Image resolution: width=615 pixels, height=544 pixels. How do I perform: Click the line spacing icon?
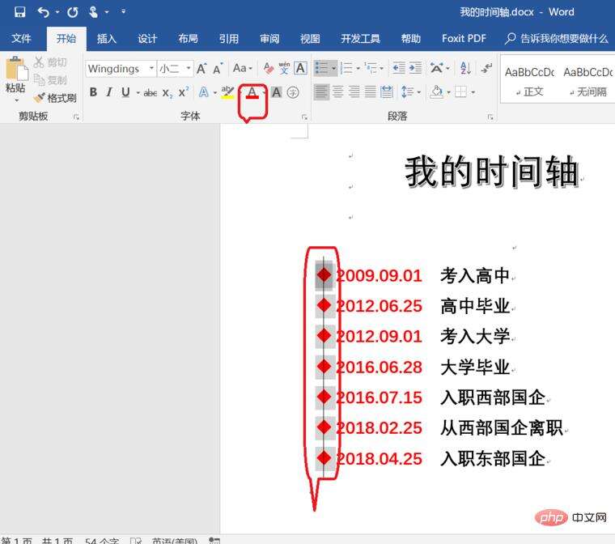(x=408, y=92)
